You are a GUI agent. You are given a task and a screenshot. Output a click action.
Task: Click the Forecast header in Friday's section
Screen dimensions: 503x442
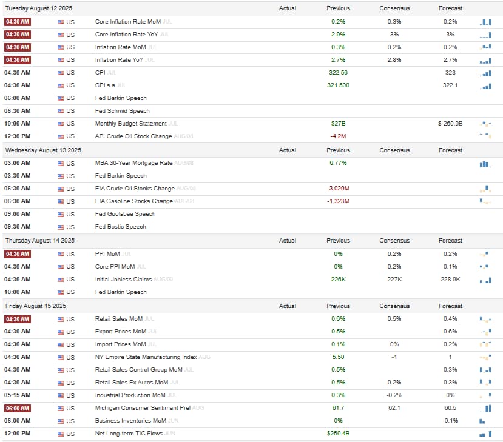click(450, 306)
